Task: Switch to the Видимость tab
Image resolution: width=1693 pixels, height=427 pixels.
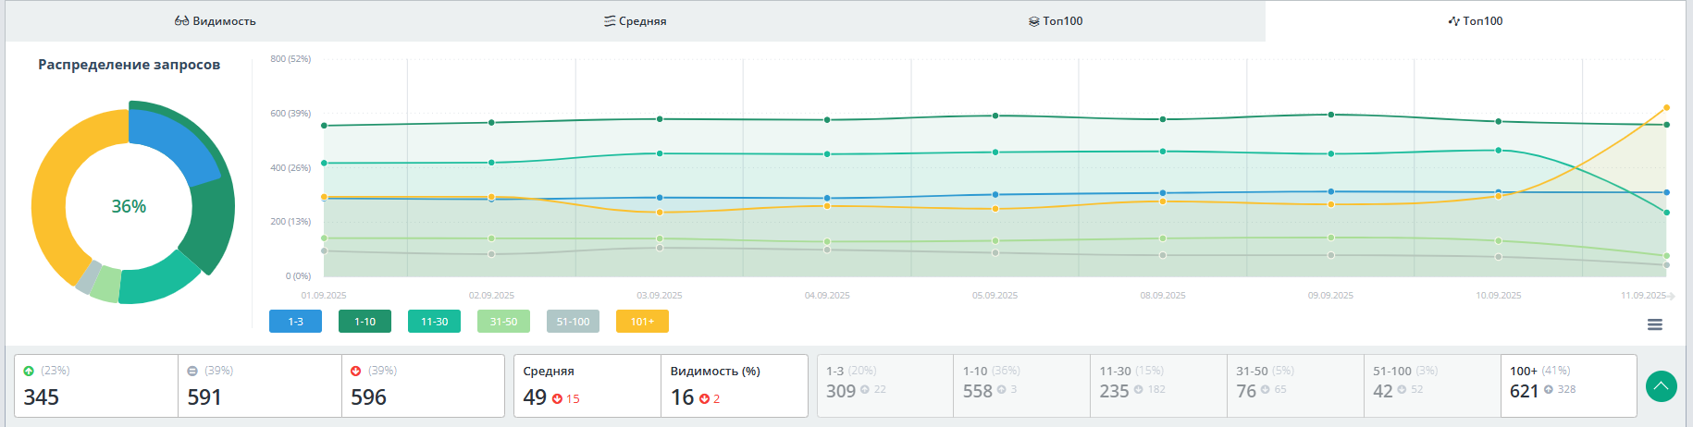Action: pos(216,21)
